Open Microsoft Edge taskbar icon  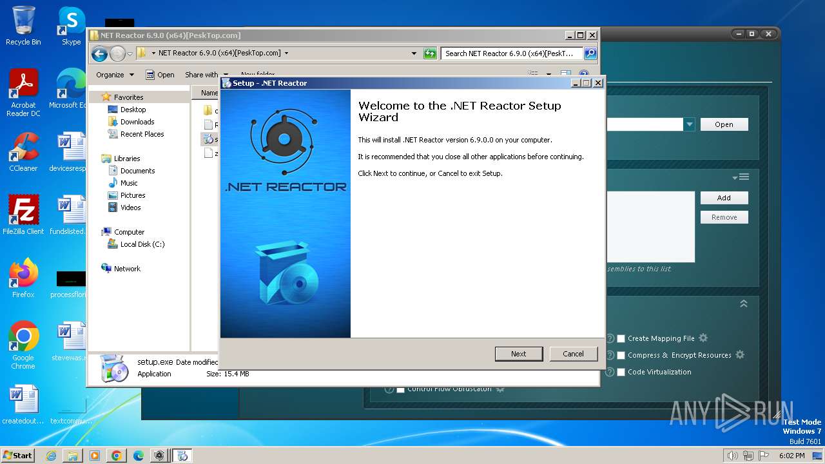[x=139, y=456]
